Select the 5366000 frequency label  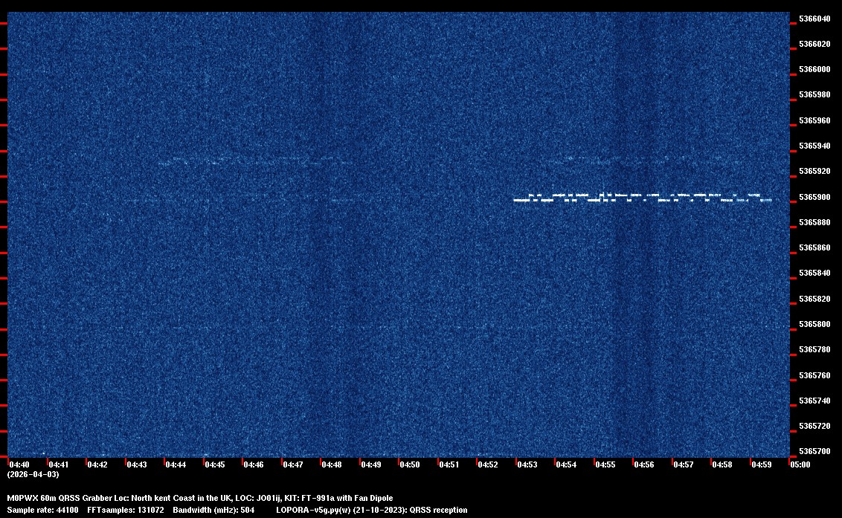coord(814,69)
